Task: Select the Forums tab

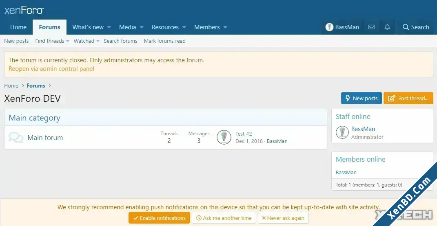Action: 50,27
